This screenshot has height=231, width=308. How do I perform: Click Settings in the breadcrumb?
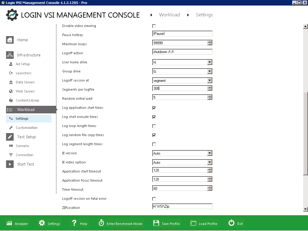[204, 15]
